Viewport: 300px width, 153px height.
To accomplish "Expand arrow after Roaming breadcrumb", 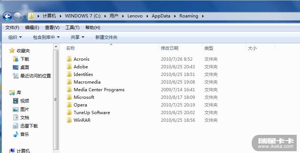I will pos(203,16).
